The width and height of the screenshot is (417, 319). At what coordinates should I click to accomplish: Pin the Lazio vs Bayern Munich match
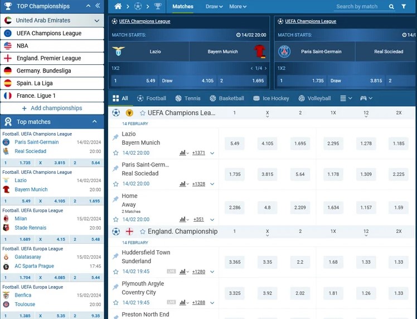click(115, 137)
